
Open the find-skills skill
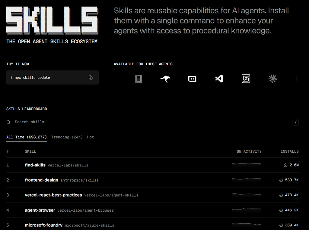[x=35, y=165]
